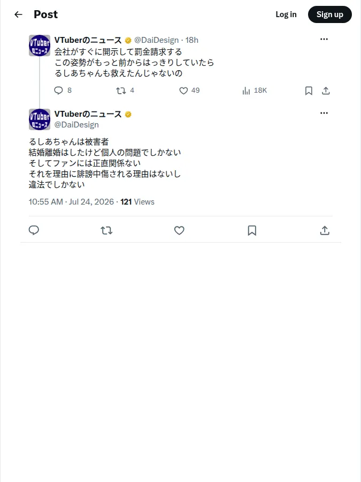Open the @DaiDesign handle in parent post
361x482 pixels.
coord(156,40)
